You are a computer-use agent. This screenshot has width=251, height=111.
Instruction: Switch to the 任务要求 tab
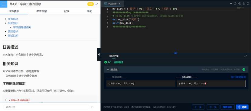(x=14, y=11)
